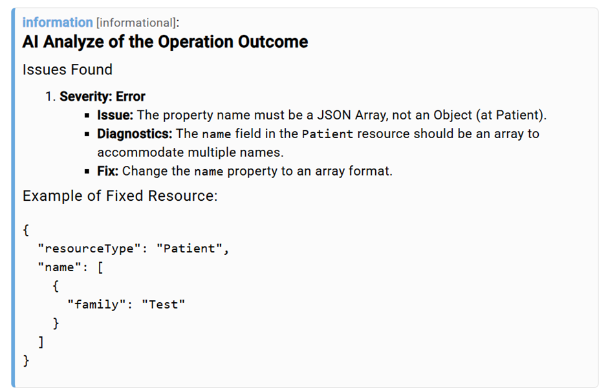Click inline code "name" in the Fix line
This screenshot has height=388, width=608.
(207, 172)
